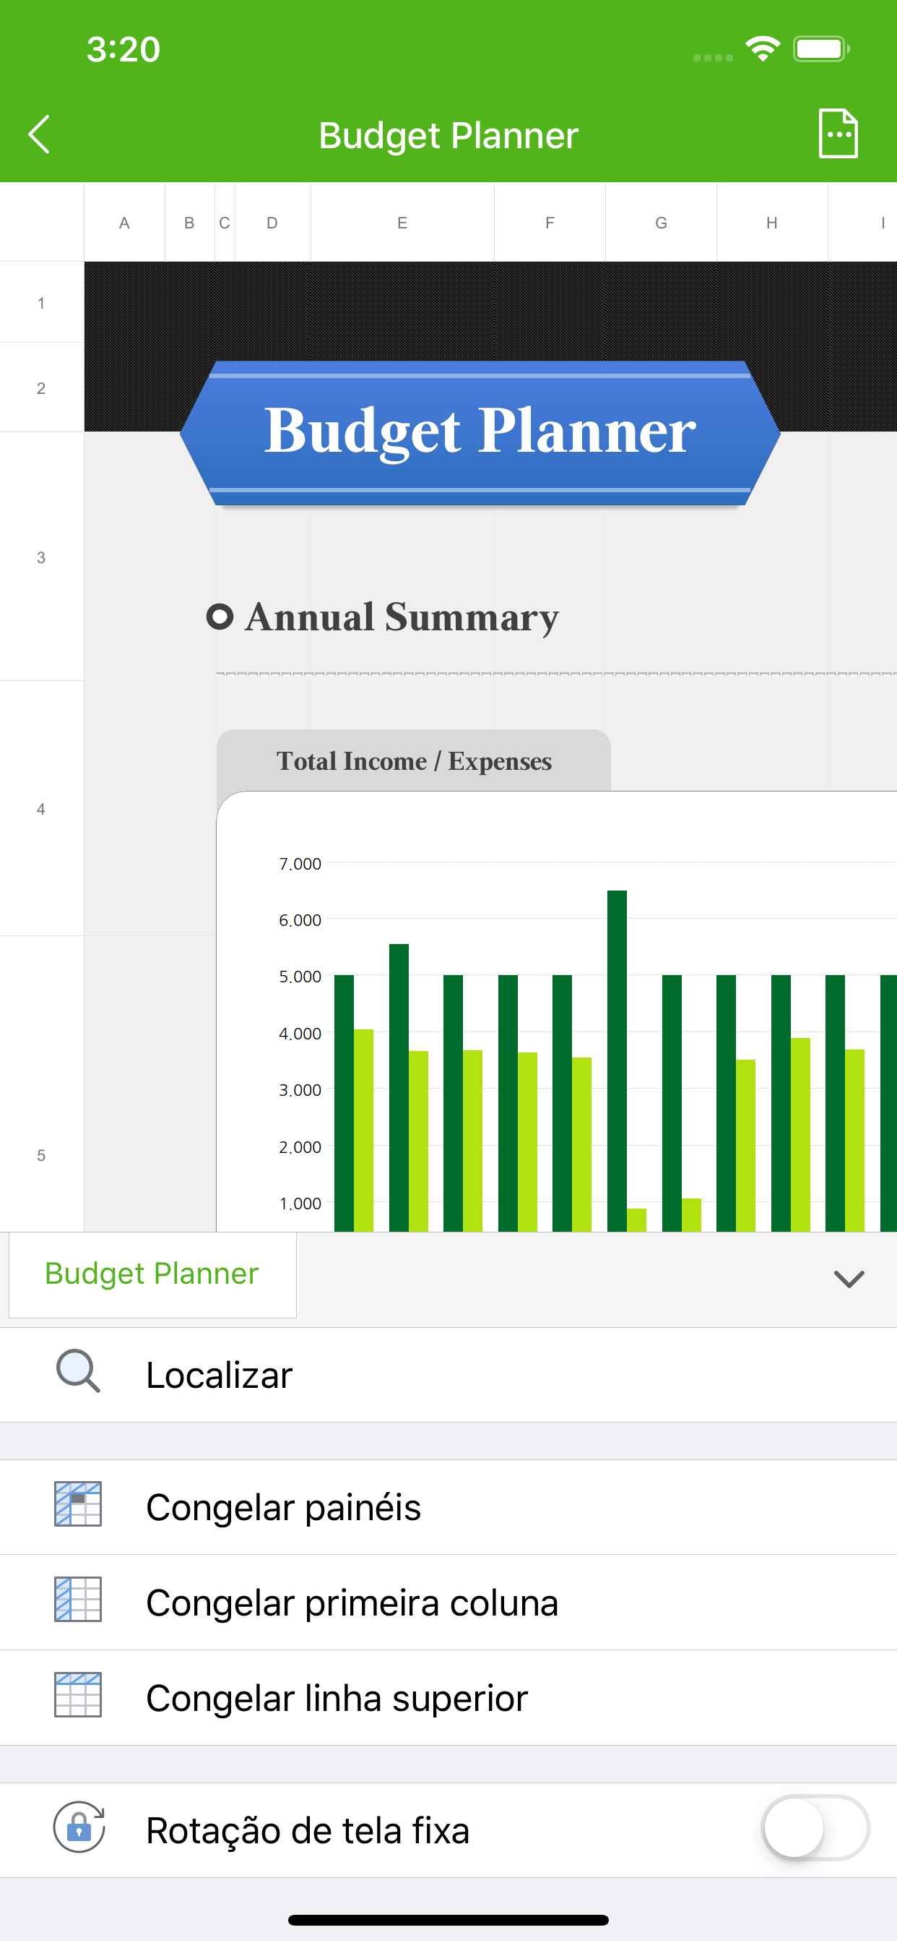Viewport: 897px width, 1943px height.
Task: Select column H header
Action: click(x=772, y=223)
